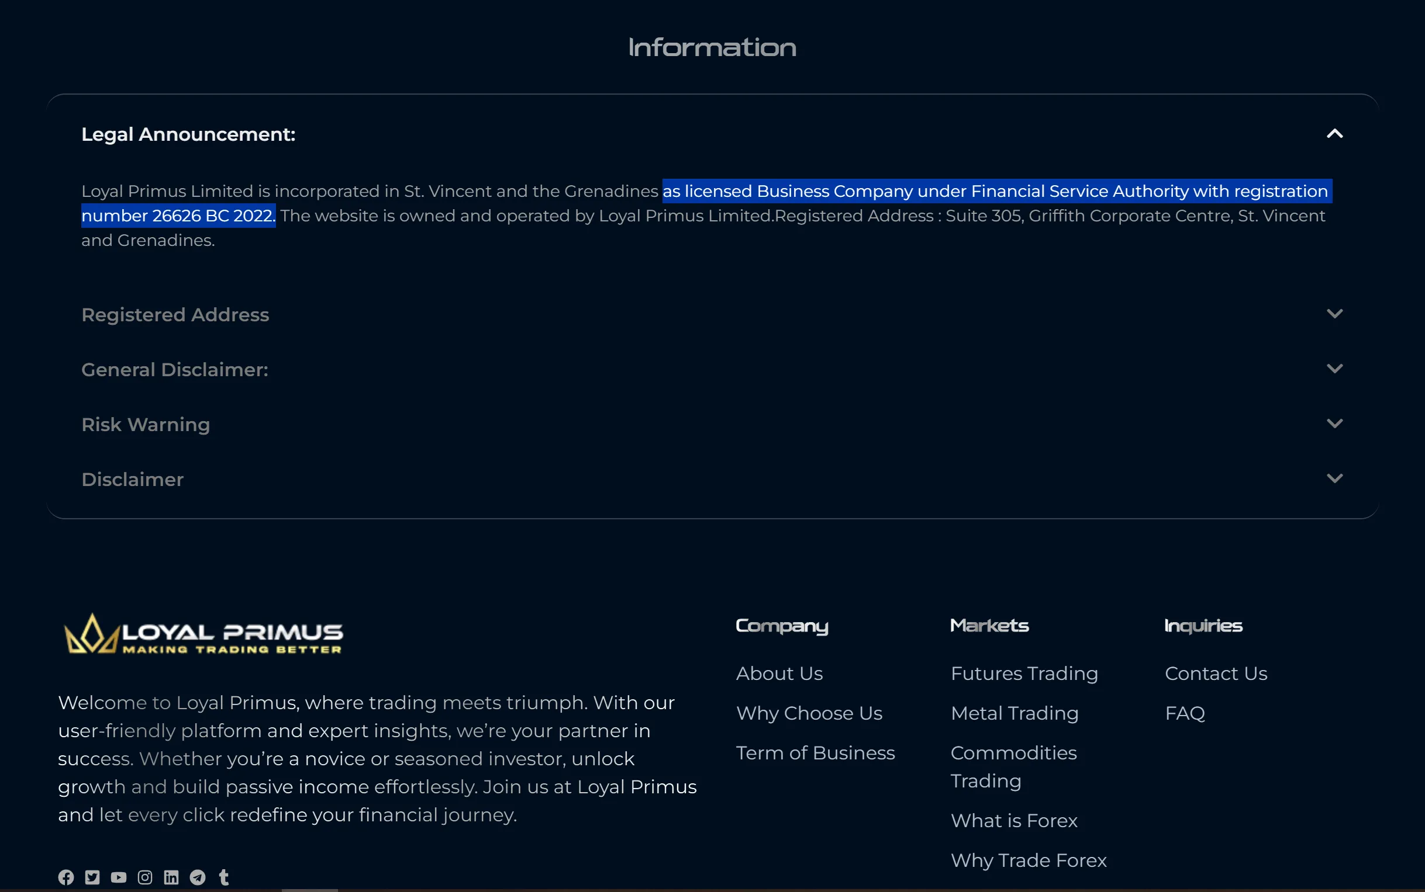Collapse the Legal Announcement section chevron
Image resolution: width=1425 pixels, height=892 pixels.
(1334, 134)
